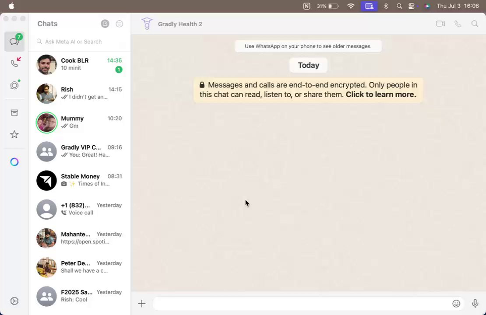The width and height of the screenshot is (486, 315).
Task: Open the Cook BLR chat
Action: (80, 64)
